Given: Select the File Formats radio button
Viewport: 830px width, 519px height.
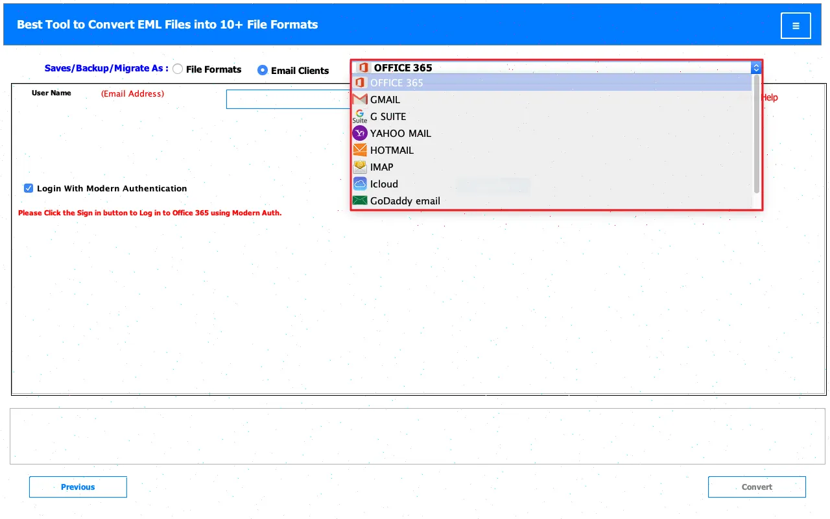Looking at the screenshot, I should tap(178, 69).
